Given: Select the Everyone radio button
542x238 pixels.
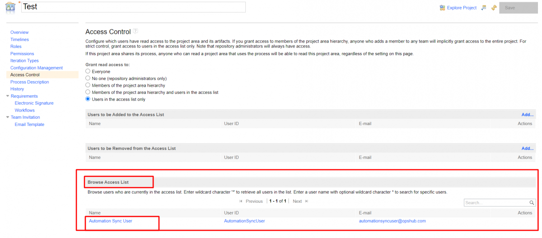Looking at the screenshot, I should click(88, 71).
